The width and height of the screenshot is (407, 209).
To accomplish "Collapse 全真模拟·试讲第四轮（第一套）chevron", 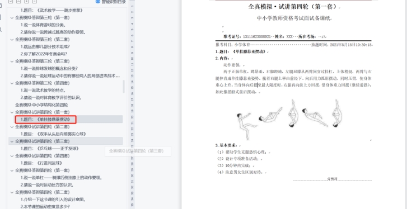I will [x=12, y=112].
